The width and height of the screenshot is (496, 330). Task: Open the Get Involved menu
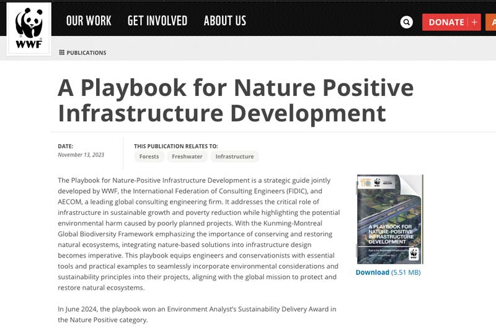point(157,20)
